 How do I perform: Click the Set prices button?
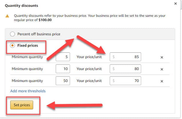point(22,105)
